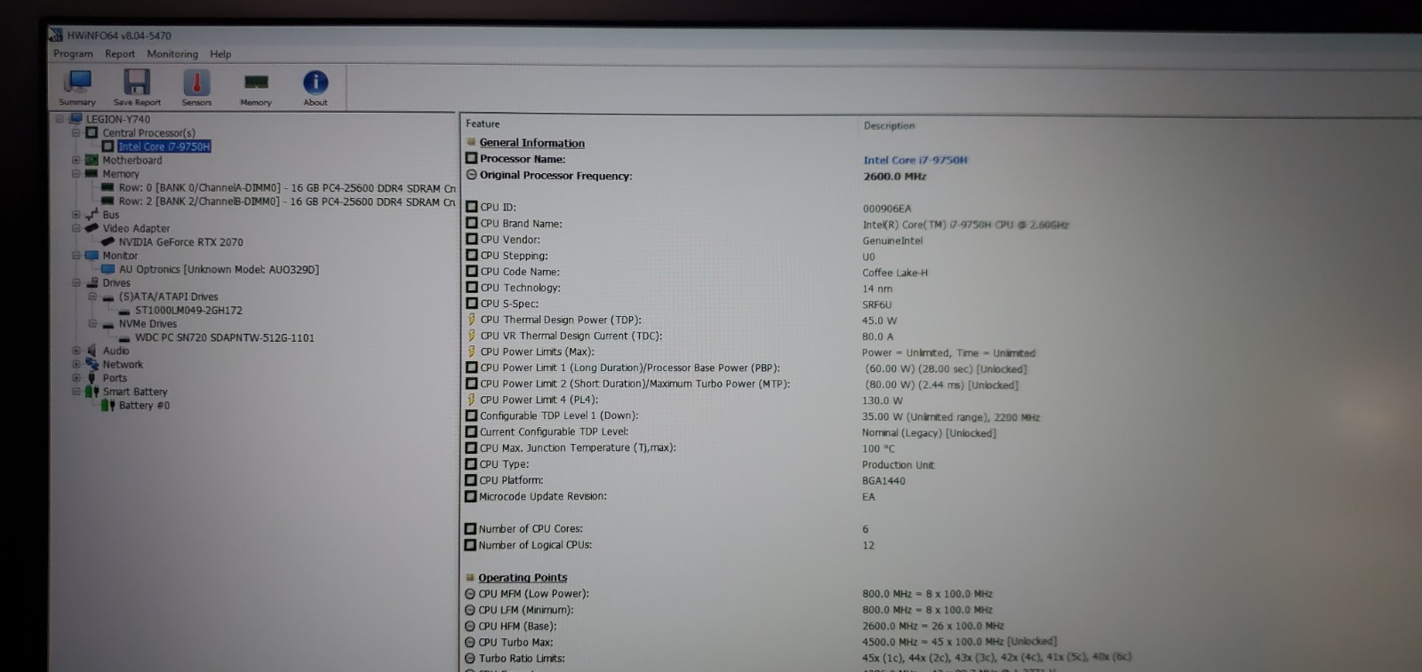Screen dimensions: 1422x672
Task: Open the Report menu
Action: pyautogui.click(x=120, y=53)
